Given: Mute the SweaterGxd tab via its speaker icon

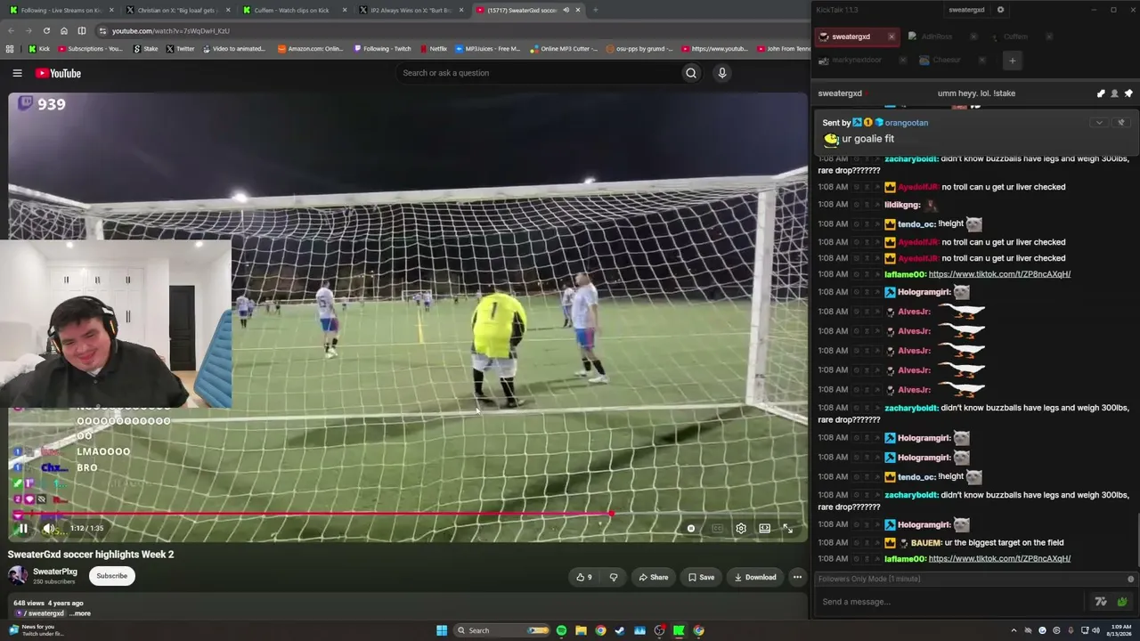Looking at the screenshot, I should pos(566,10).
